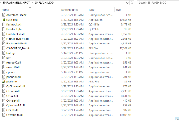Viewport: 179px width, 120px height.
Task: Click the QtHelp4.dll icon
Action: click(4, 101)
